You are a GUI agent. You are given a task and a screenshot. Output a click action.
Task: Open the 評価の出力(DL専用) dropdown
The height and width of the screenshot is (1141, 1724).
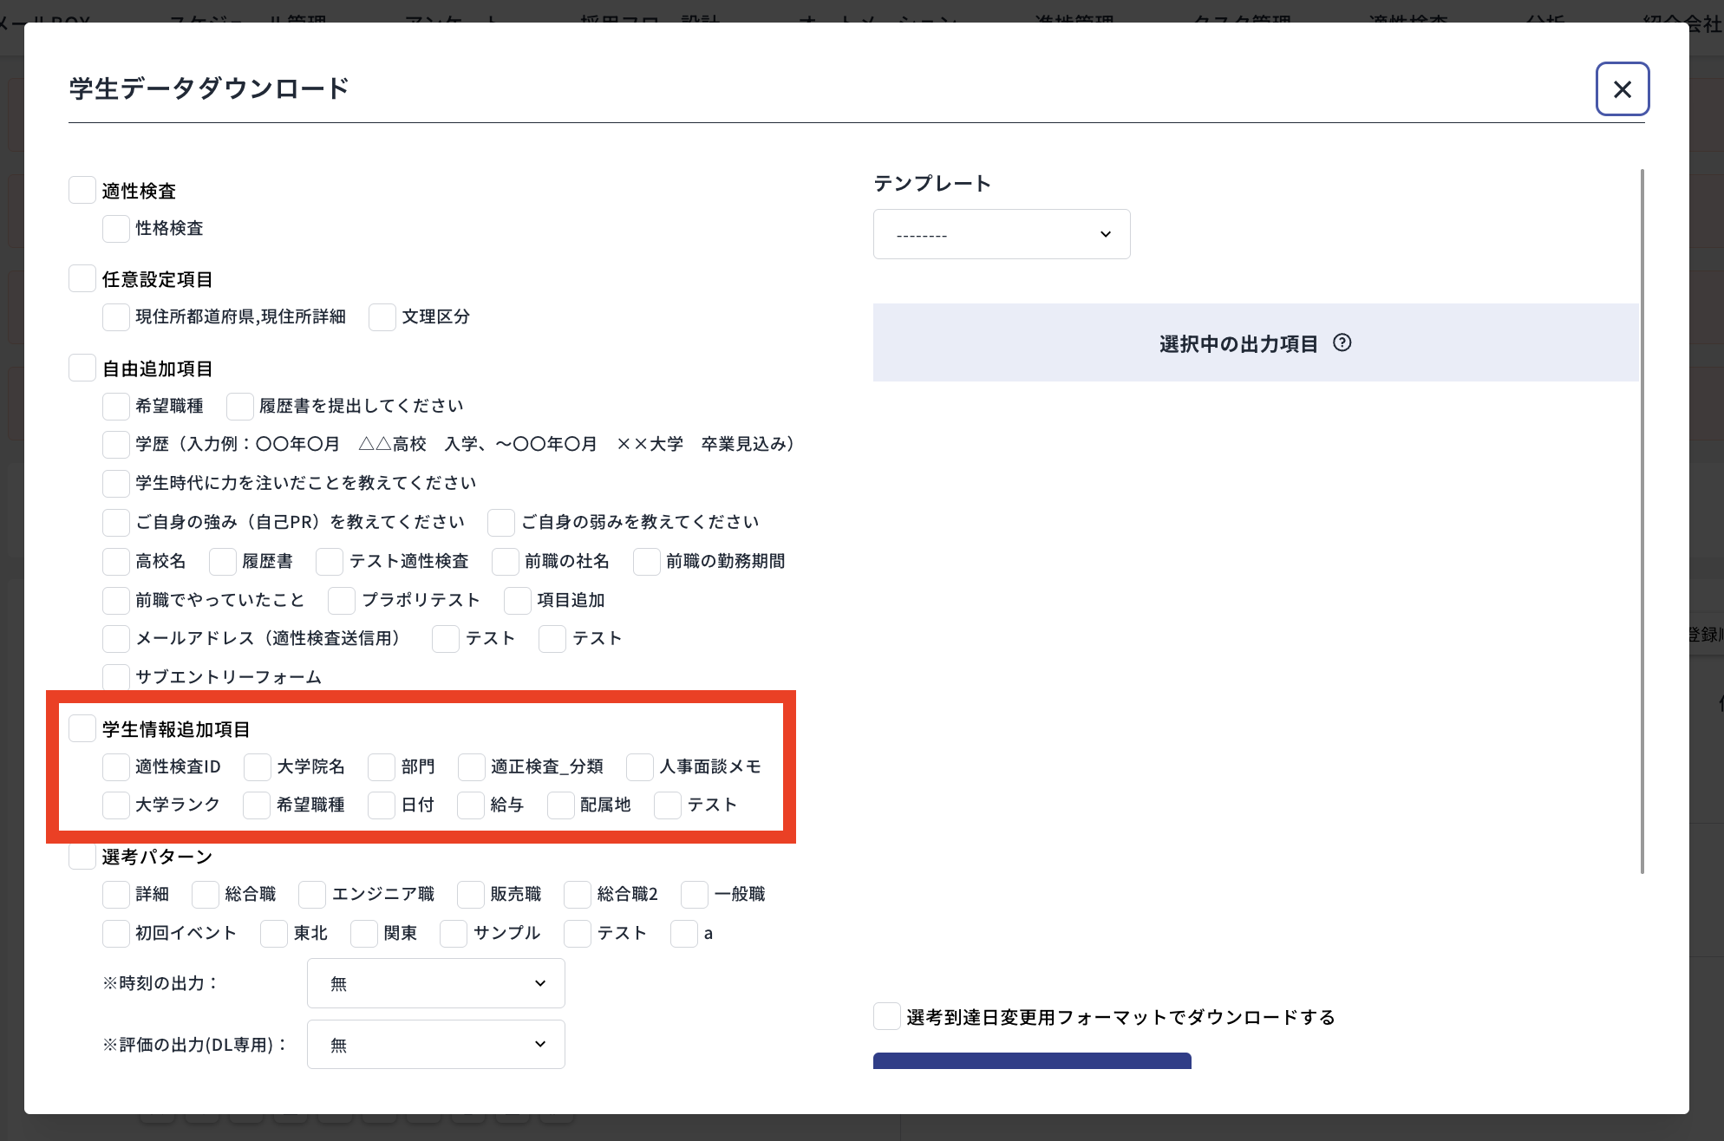click(x=435, y=1044)
